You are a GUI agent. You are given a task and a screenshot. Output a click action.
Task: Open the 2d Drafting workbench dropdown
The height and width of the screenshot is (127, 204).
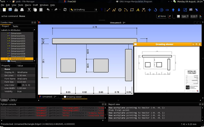(83, 10)
